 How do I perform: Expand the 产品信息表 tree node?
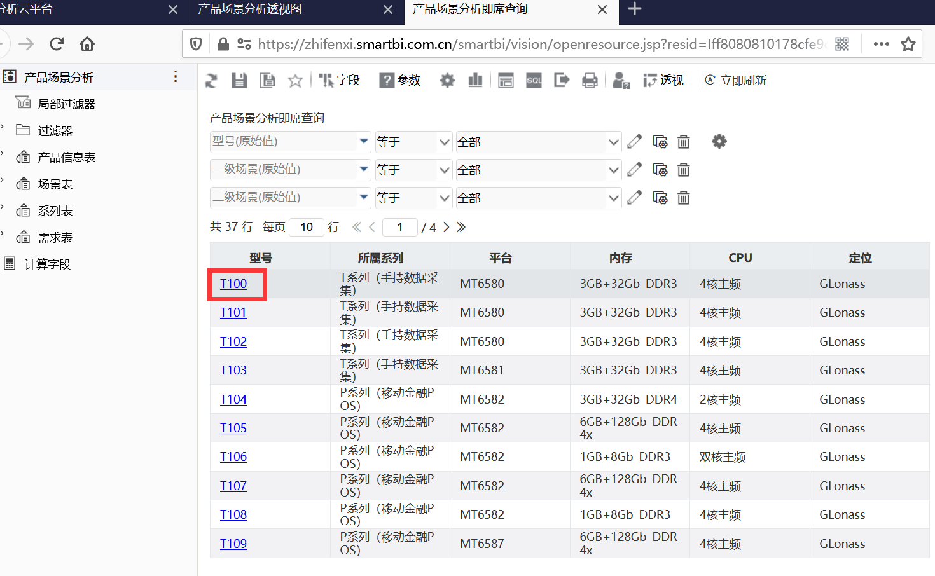click(3, 154)
